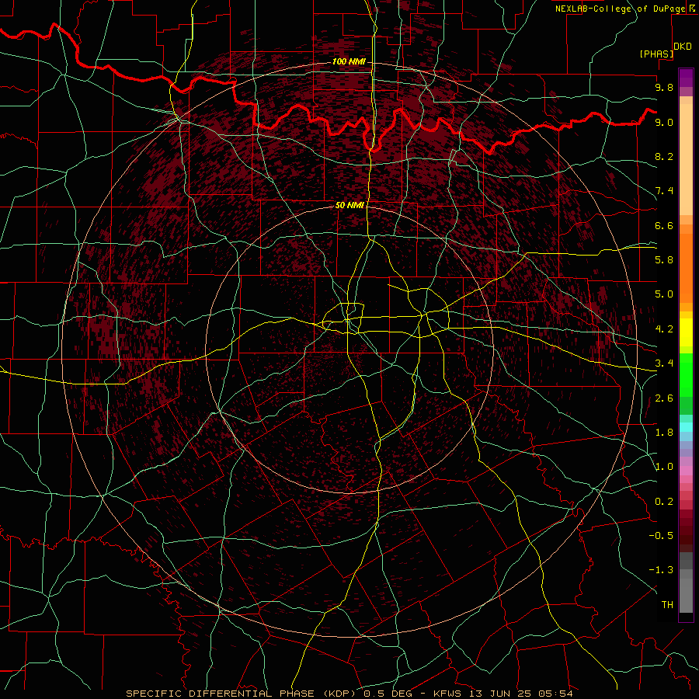Select the -0.5 value on the color scale
Viewport: 699px width, 699px height.
[661, 535]
